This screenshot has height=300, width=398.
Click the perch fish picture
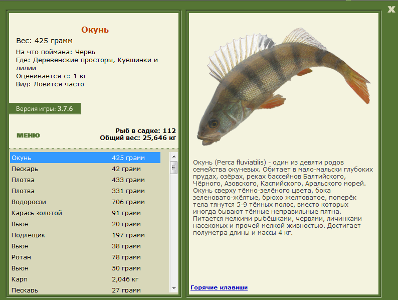pos(284,86)
